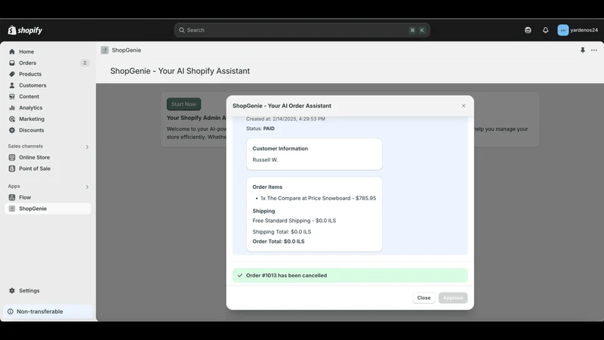Click the Content icon
604x340 pixels.
(x=12, y=97)
